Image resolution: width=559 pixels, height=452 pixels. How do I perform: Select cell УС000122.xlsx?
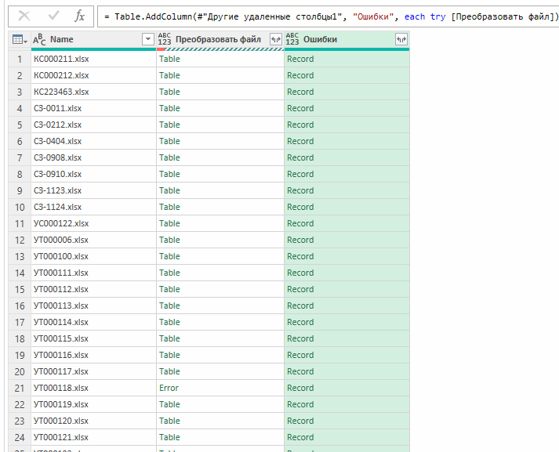93,223
